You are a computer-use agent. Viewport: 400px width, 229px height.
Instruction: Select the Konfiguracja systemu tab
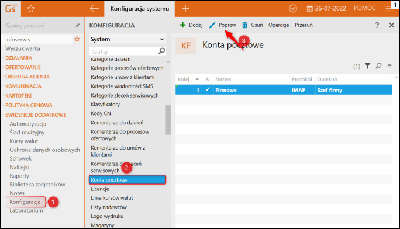pyautogui.click(x=140, y=9)
